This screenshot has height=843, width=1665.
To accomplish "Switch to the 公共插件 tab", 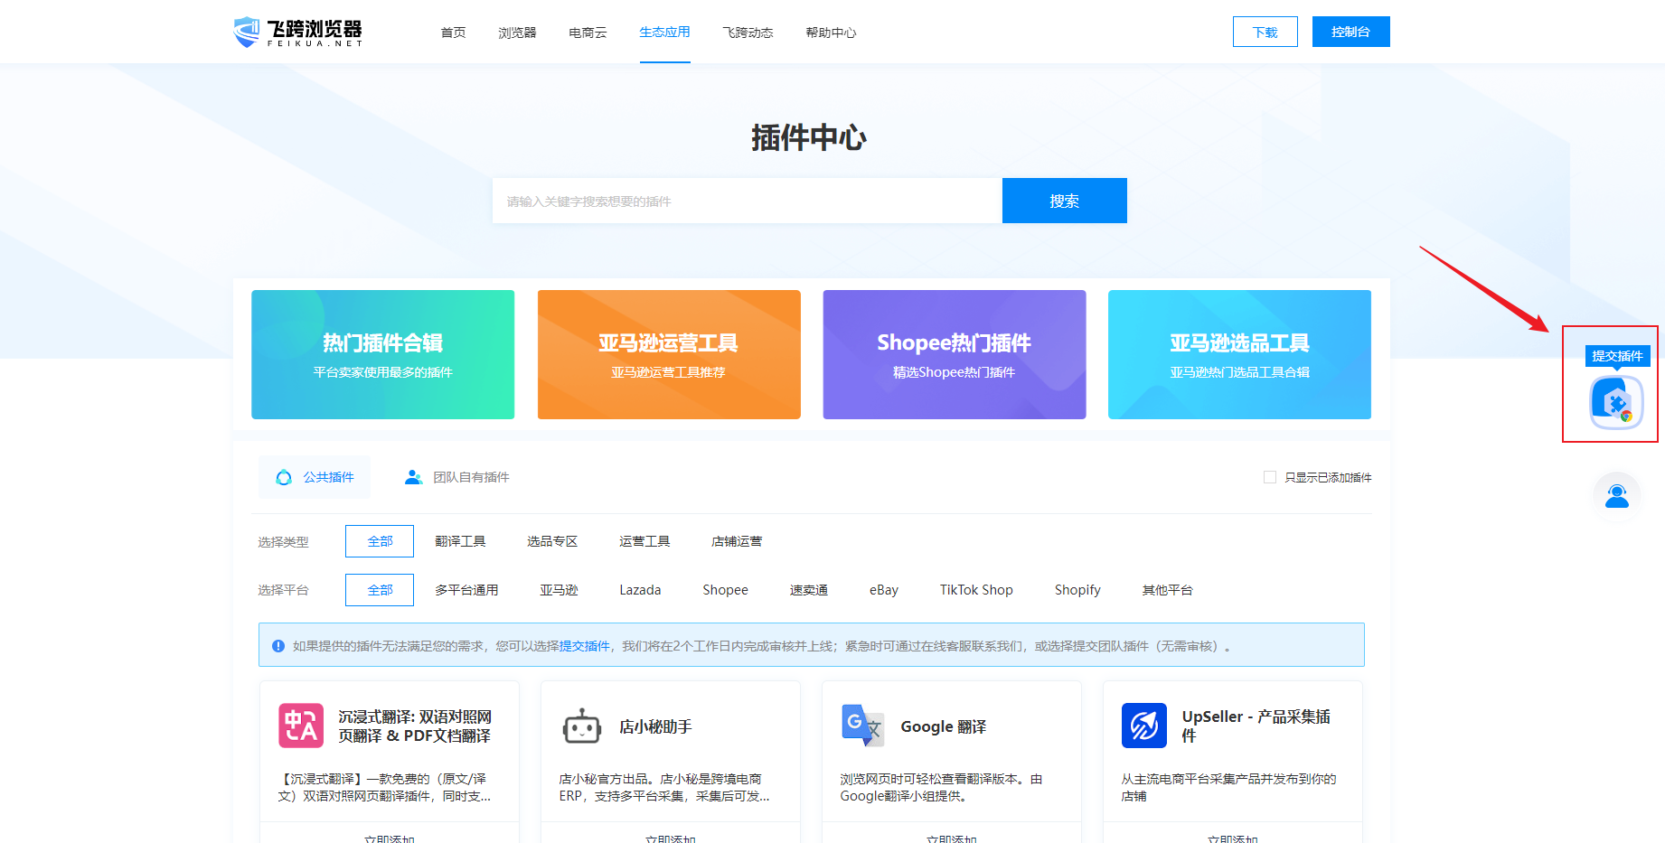I will tap(315, 477).
